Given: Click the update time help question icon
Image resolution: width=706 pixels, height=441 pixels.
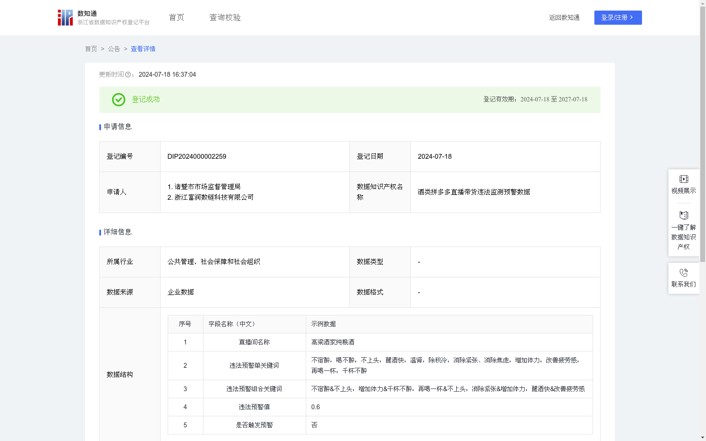Looking at the screenshot, I should click(128, 75).
